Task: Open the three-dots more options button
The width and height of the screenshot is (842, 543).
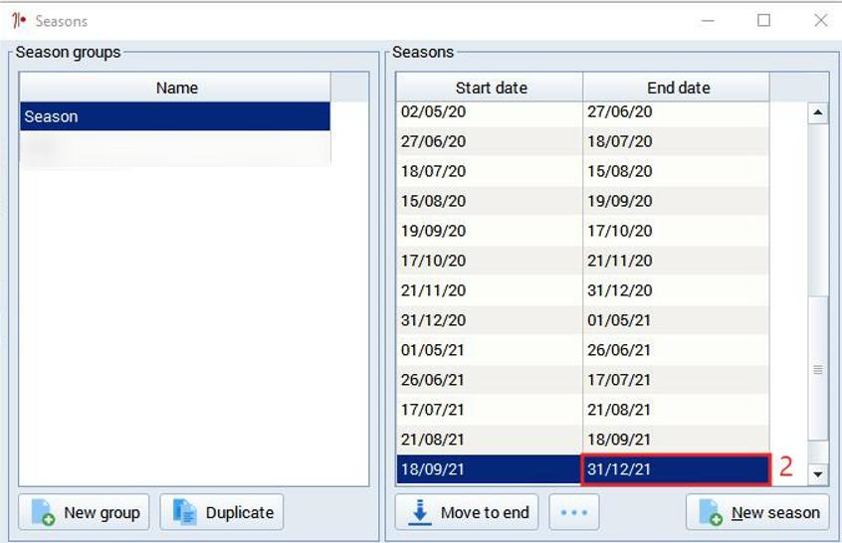Action: tap(574, 512)
